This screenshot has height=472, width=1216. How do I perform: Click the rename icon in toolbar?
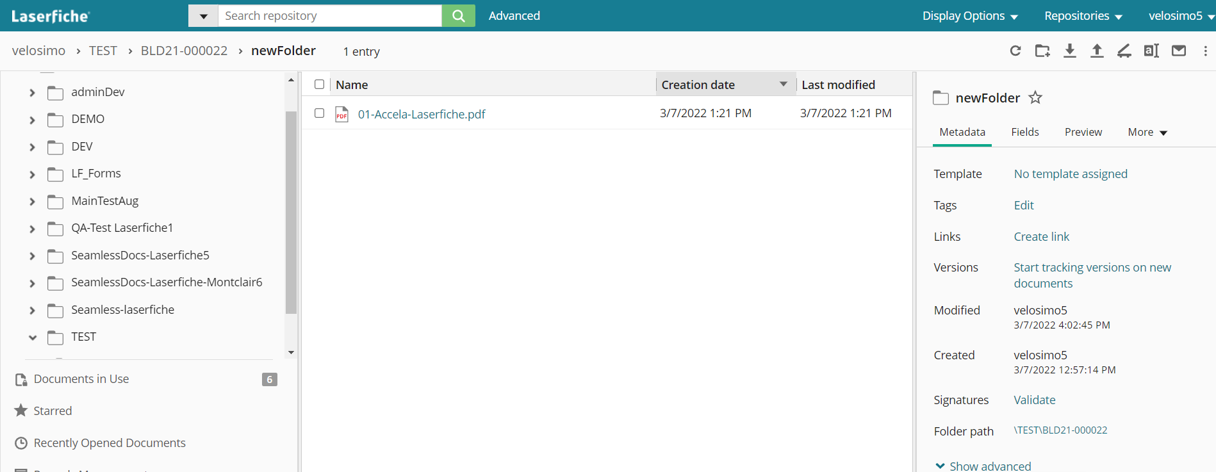coord(1151,51)
